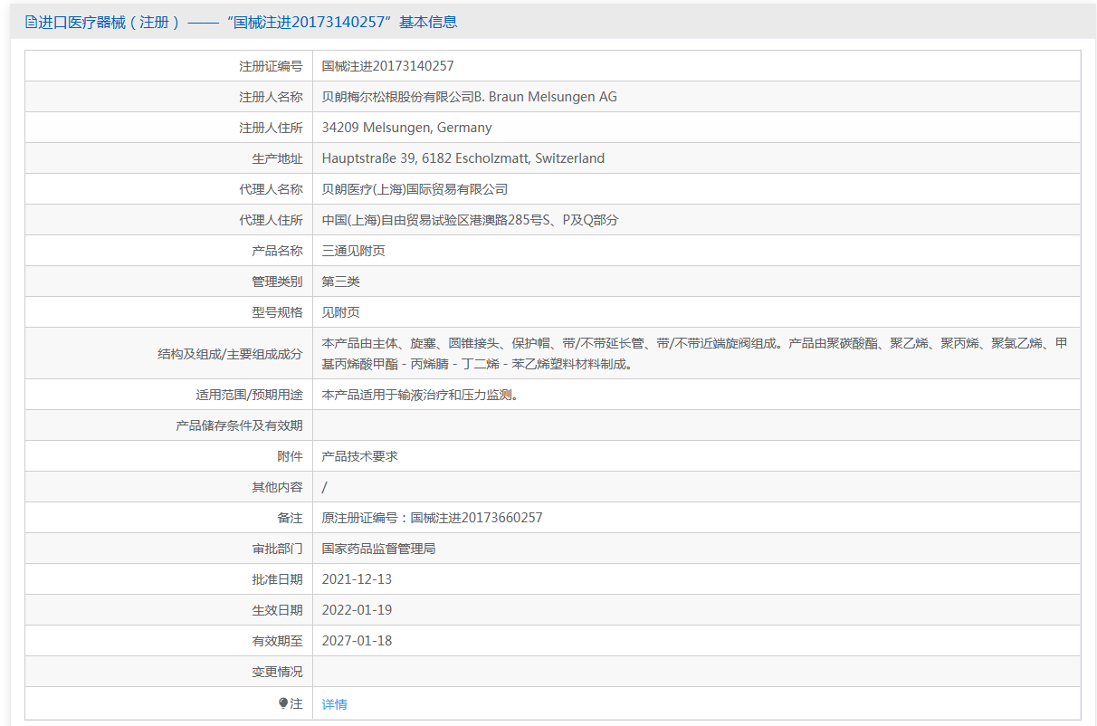Viewport: 1097px width, 726px height.
Task: Select product name 三通见附页
Action: point(354,251)
